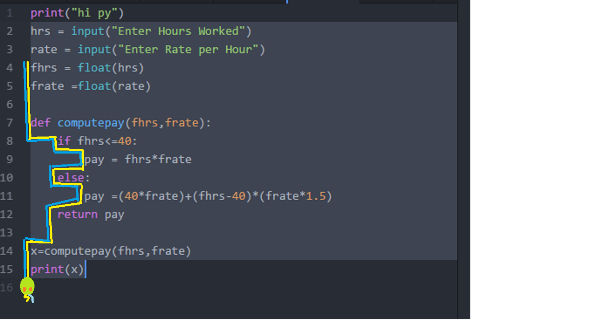Click line number 16 in the gutter
Viewport: 596px width, 335px height.
point(7,287)
